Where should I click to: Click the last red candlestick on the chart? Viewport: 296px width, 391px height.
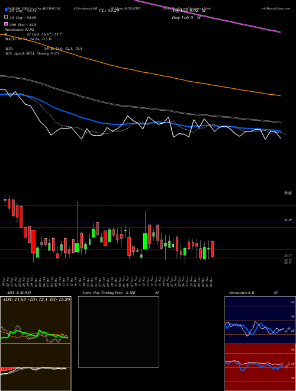[x=213, y=249]
